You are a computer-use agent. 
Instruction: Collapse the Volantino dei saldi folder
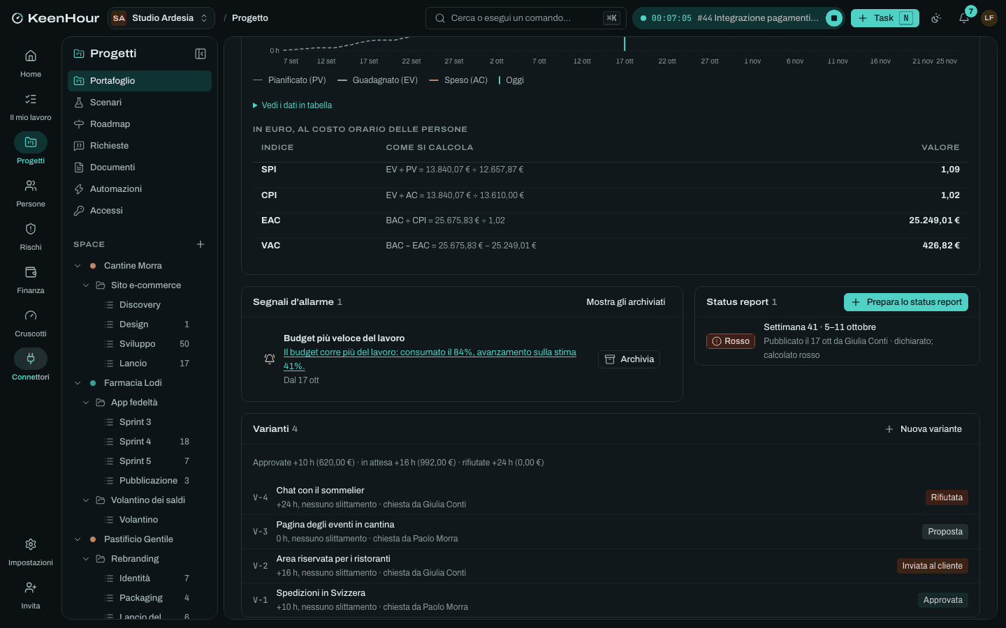(x=86, y=500)
